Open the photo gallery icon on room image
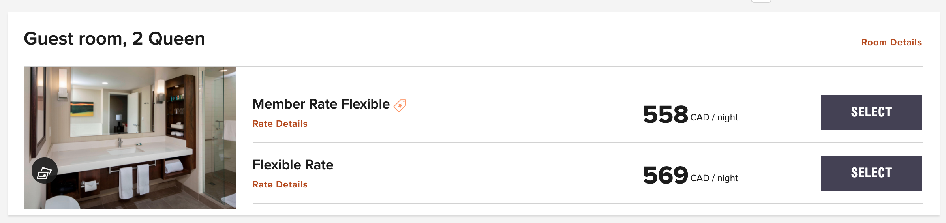The width and height of the screenshot is (946, 223). (45, 171)
